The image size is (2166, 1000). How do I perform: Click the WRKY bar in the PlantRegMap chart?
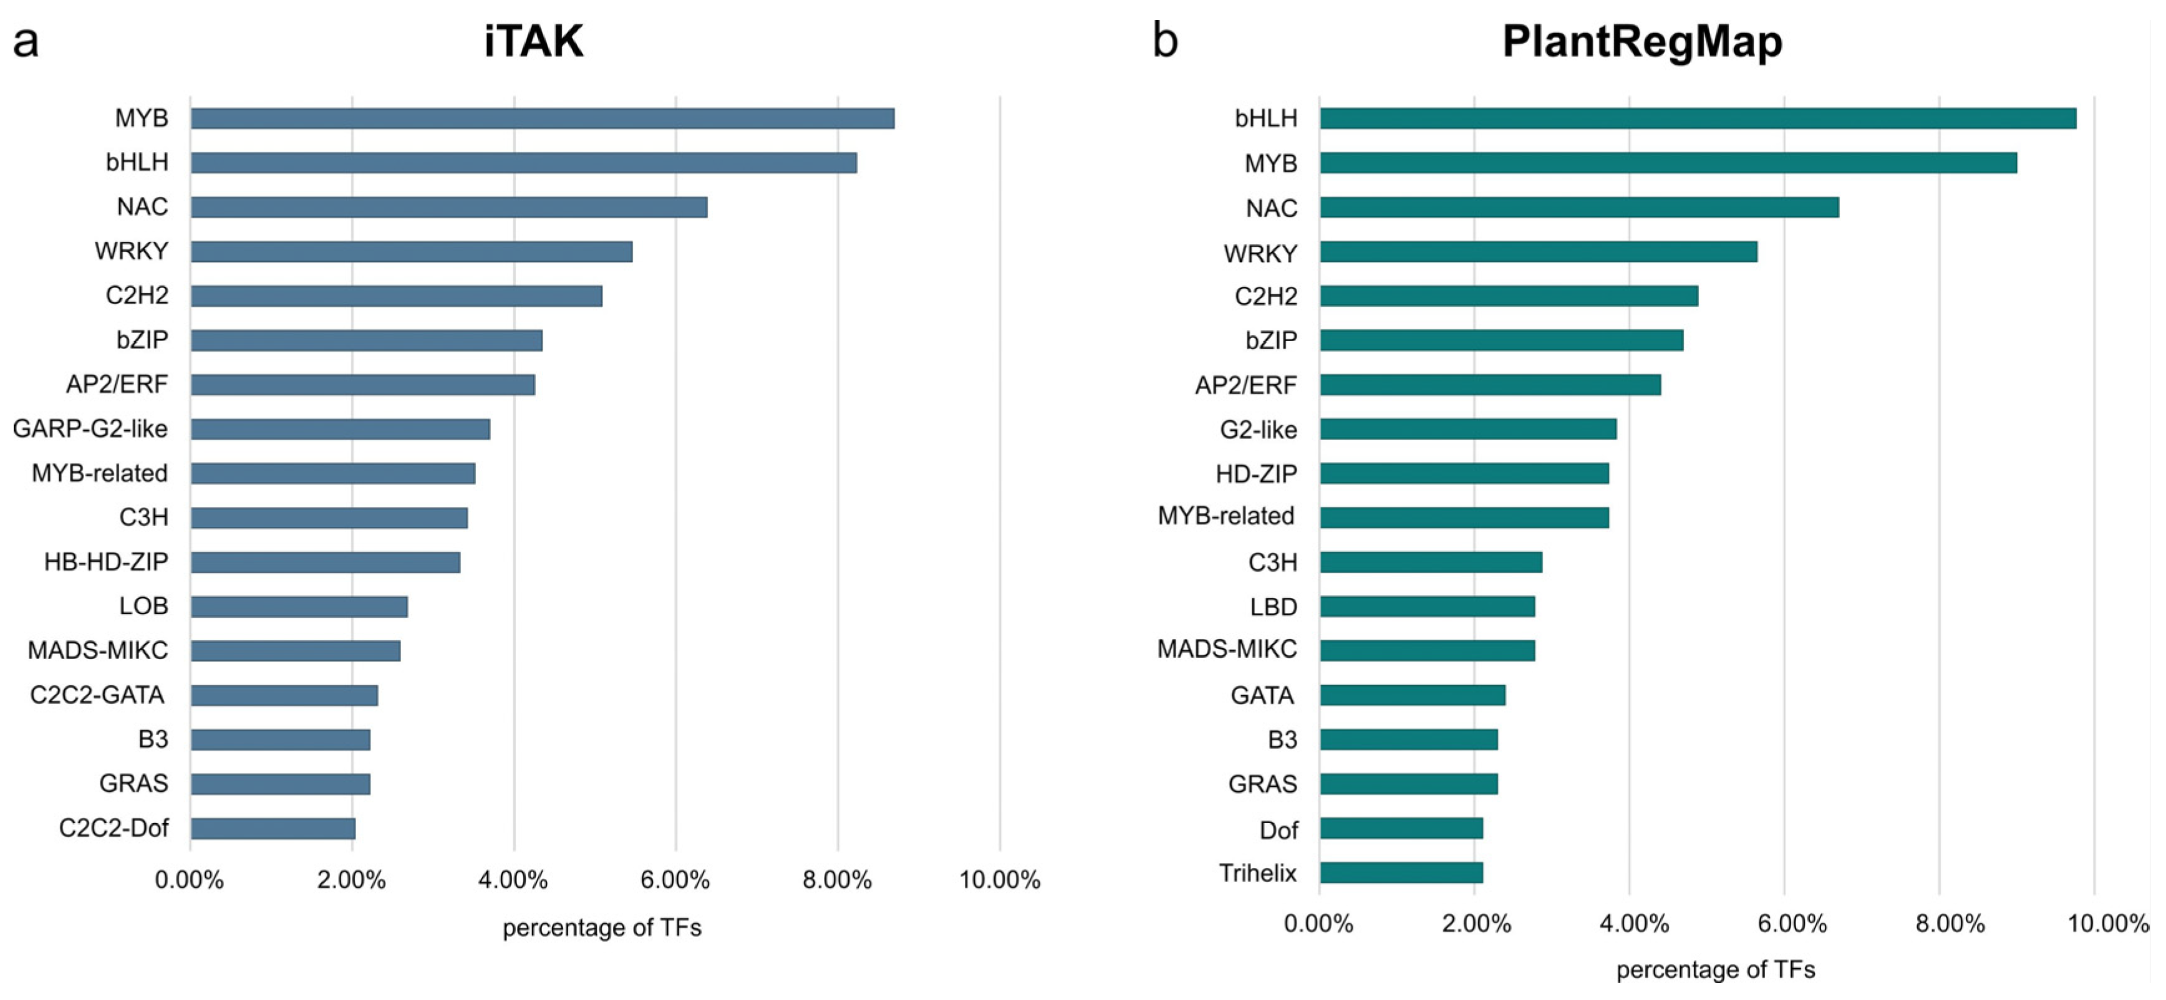[1538, 252]
